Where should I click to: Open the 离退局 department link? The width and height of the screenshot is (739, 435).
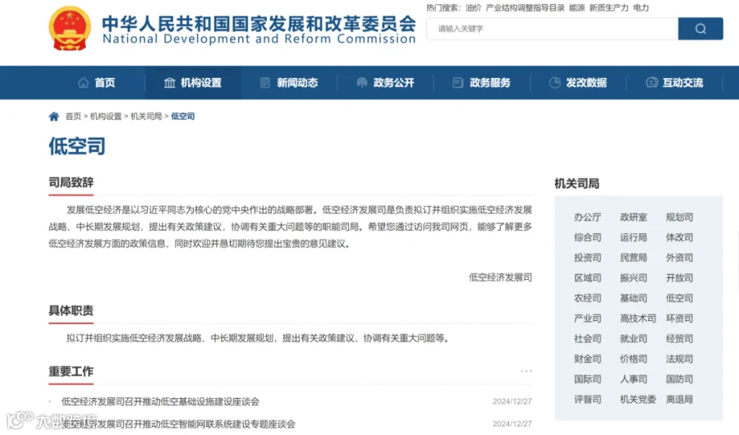[x=679, y=400]
